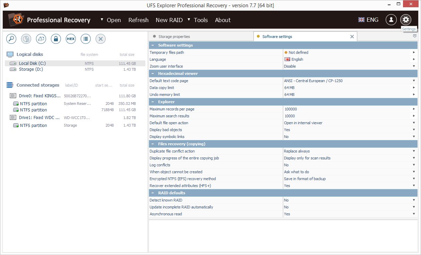Switch language via ENG label
The image size is (421, 255).
click(373, 20)
